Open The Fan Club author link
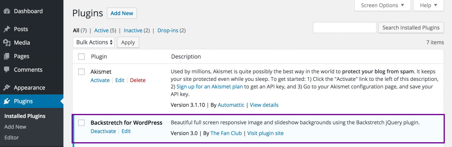 click(226, 133)
